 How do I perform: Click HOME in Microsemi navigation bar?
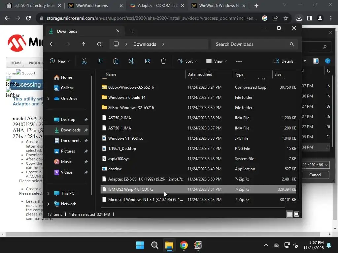click(16, 63)
